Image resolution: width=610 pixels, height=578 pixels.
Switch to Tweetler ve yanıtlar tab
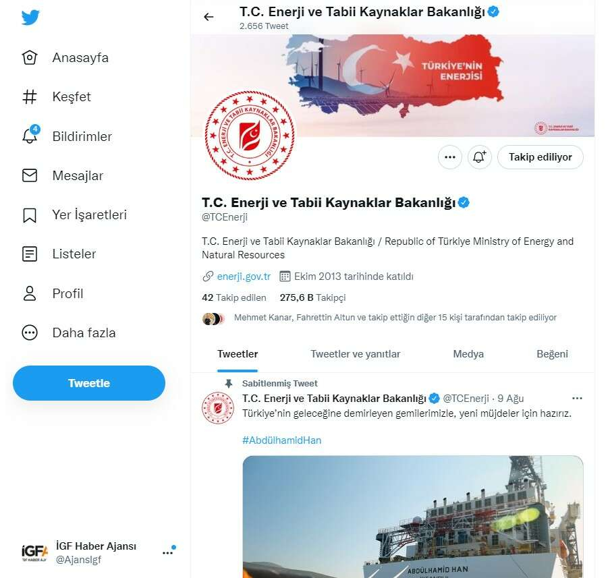click(355, 354)
